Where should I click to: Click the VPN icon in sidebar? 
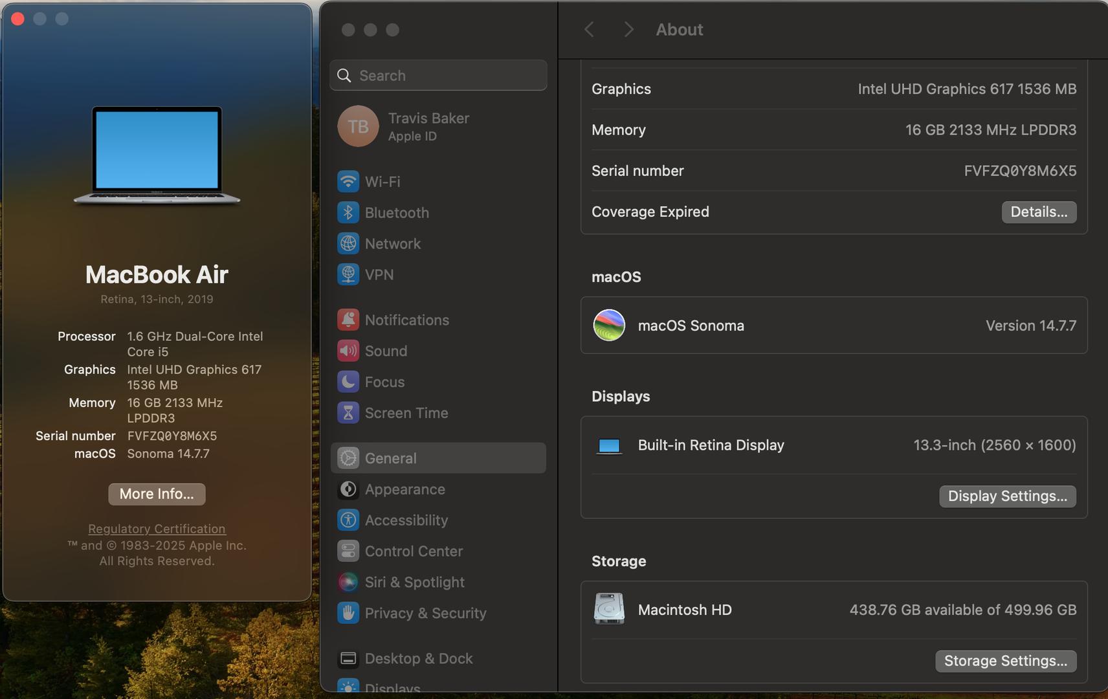point(348,274)
